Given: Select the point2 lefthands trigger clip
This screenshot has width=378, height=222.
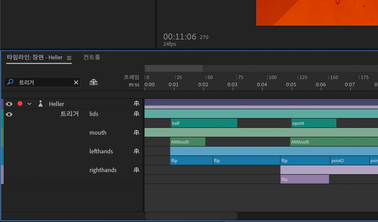Looking at the screenshot, I should point(350,160).
